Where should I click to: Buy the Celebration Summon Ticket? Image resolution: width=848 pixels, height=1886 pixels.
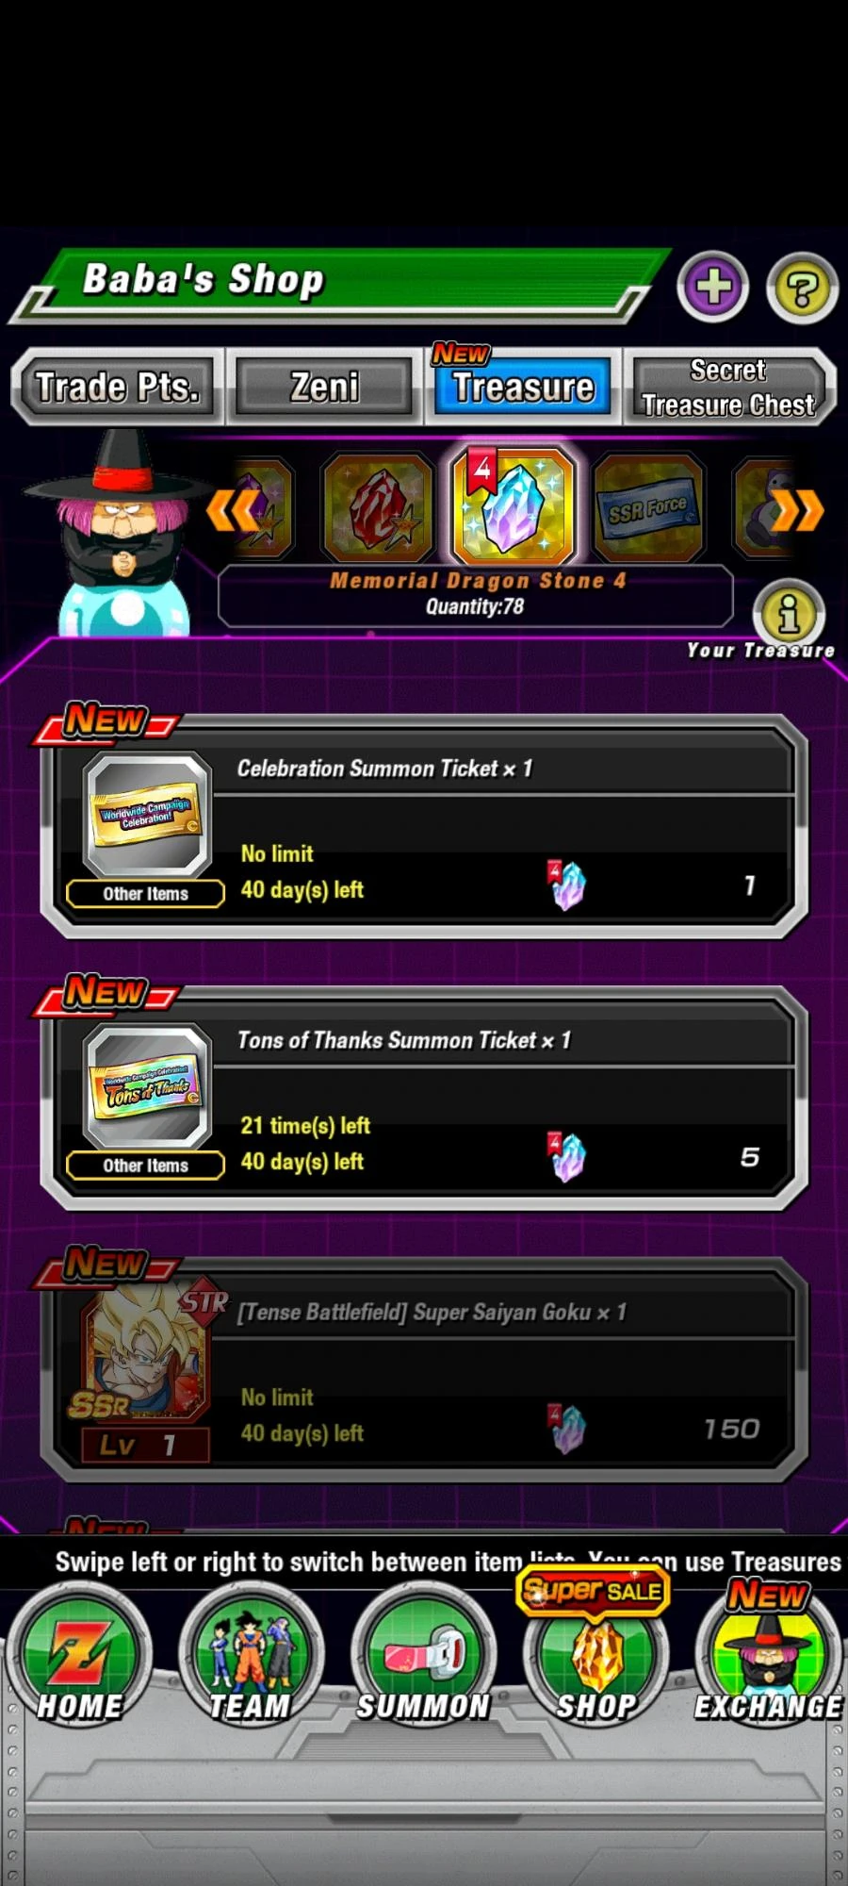(424, 827)
